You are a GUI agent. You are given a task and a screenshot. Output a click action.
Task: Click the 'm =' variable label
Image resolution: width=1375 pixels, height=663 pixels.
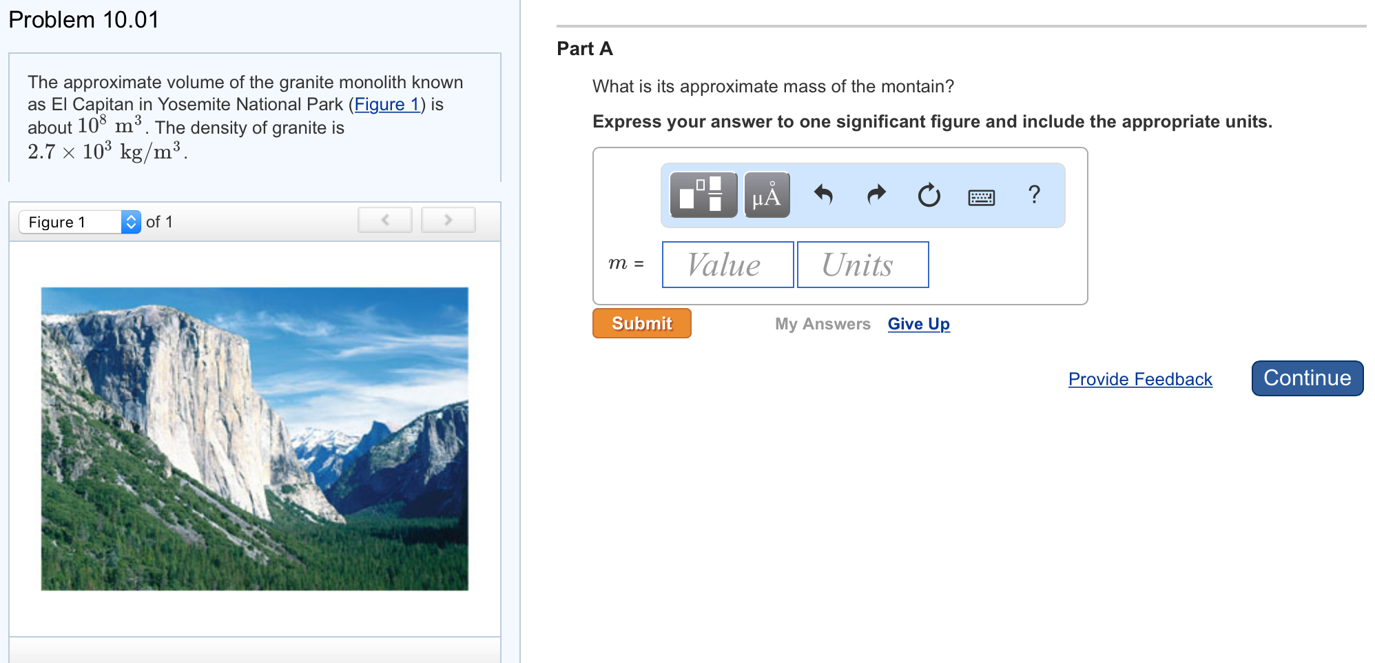pyautogui.click(x=626, y=263)
